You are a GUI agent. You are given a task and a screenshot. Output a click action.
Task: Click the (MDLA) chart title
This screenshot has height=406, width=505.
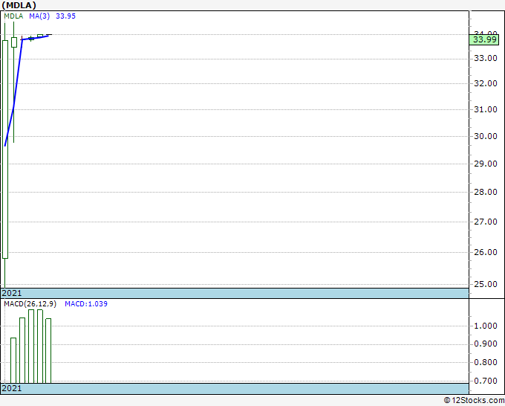(x=19, y=5)
